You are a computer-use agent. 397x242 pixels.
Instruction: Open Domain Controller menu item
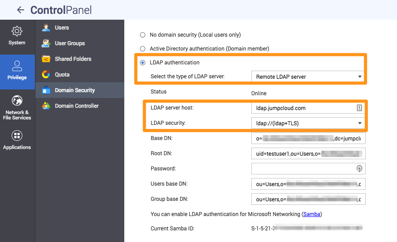click(76, 106)
